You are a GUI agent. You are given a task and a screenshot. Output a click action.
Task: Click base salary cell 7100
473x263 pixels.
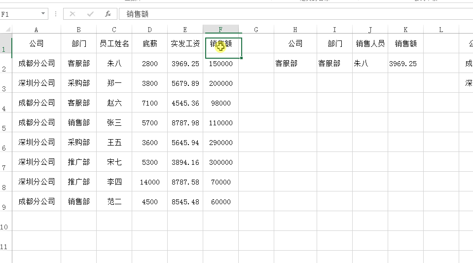click(149, 103)
